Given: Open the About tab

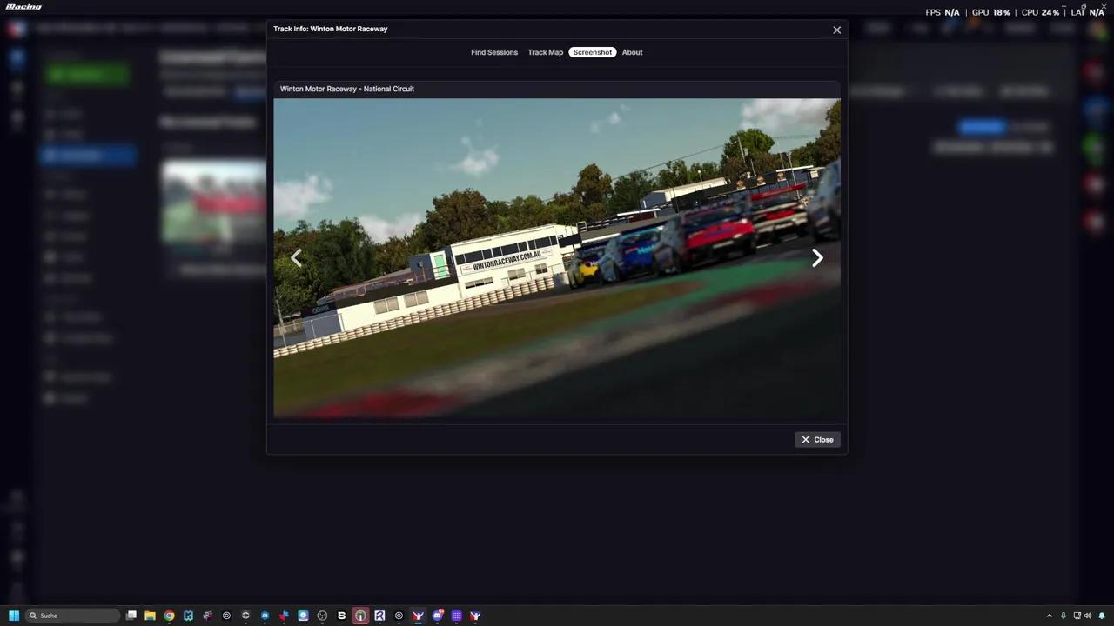Looking at the screenshot, I should pyautogui.click(x=632, y=52).
